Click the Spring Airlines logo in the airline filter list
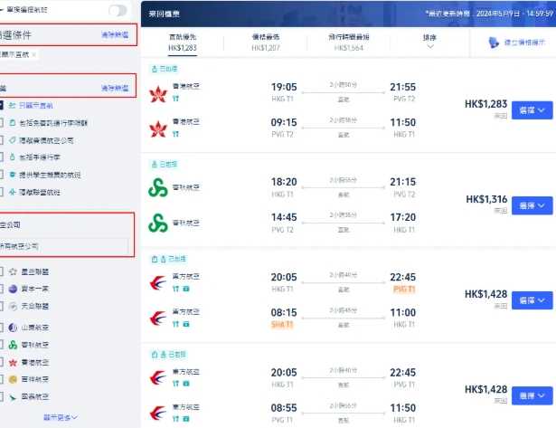 pyautogui.click(x=14, y=345)
